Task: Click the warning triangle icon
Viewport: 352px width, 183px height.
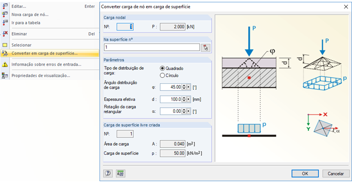Action: click(5, 65)
